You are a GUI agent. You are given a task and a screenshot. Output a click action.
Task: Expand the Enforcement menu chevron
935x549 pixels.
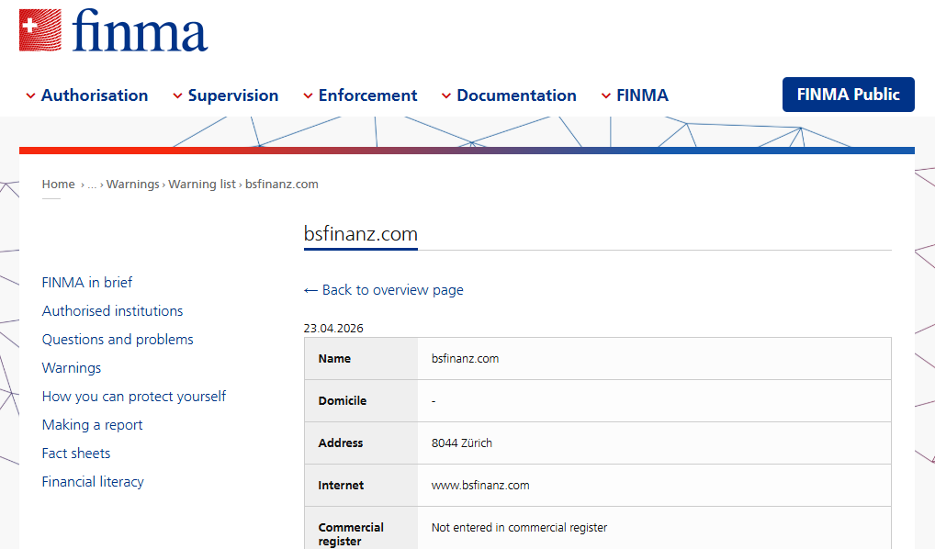click(308, 96)
